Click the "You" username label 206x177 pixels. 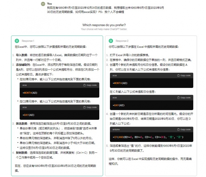click(x=49, y=4)
